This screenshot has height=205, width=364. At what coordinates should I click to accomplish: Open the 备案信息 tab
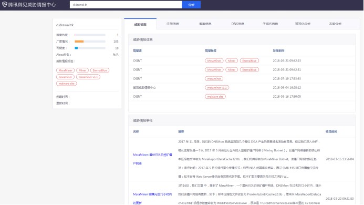coord(205,24)
